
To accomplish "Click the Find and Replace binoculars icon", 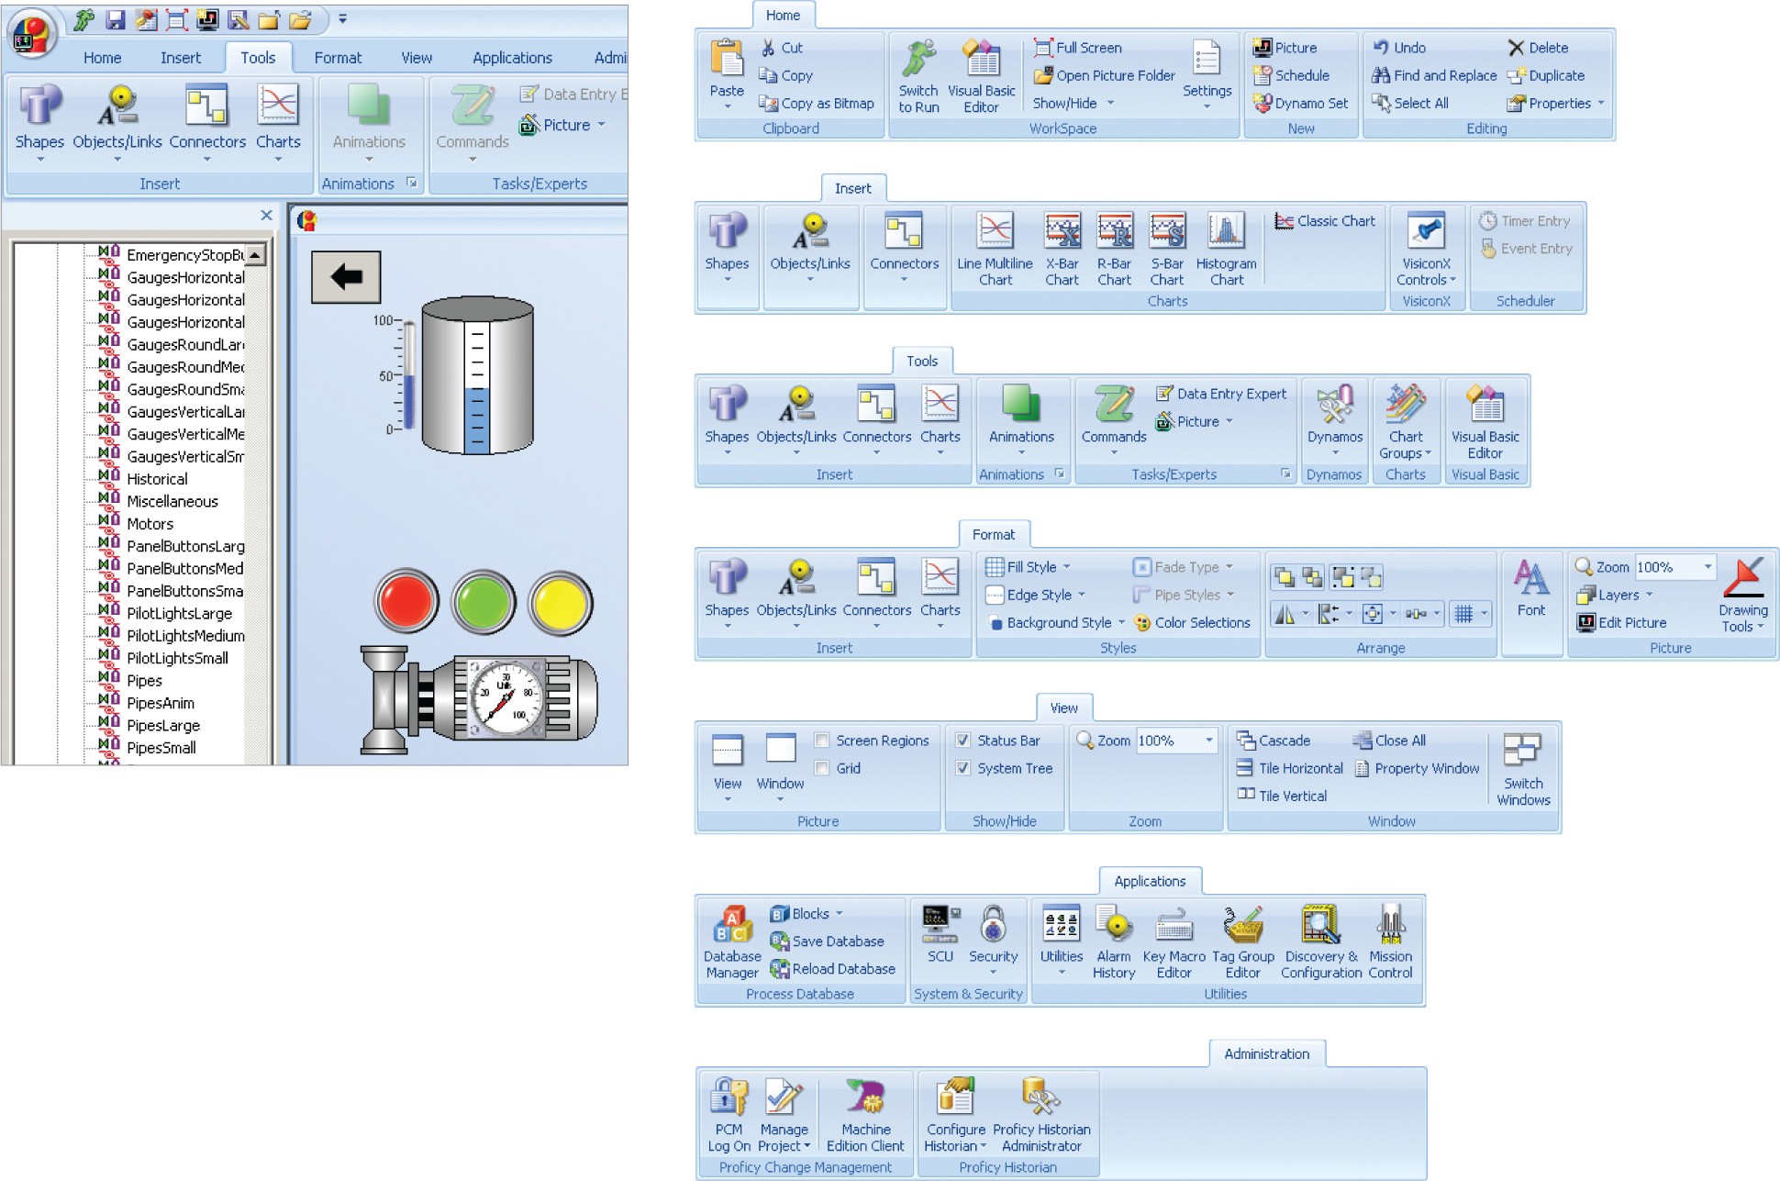I will [x=1380, y=75].
